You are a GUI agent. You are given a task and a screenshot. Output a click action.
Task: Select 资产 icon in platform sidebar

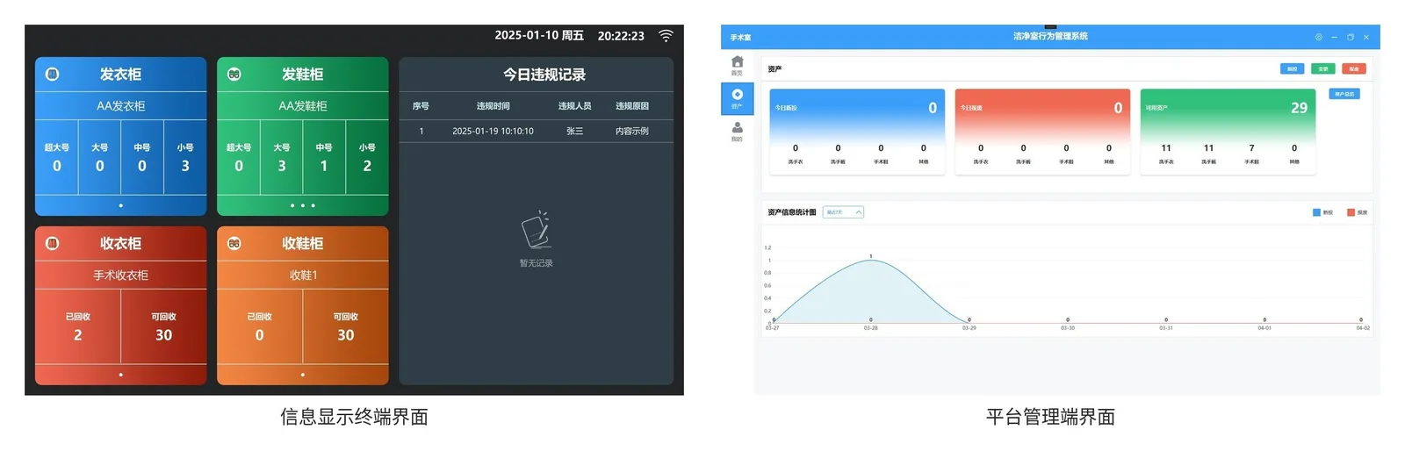click(x=737, y=95)
